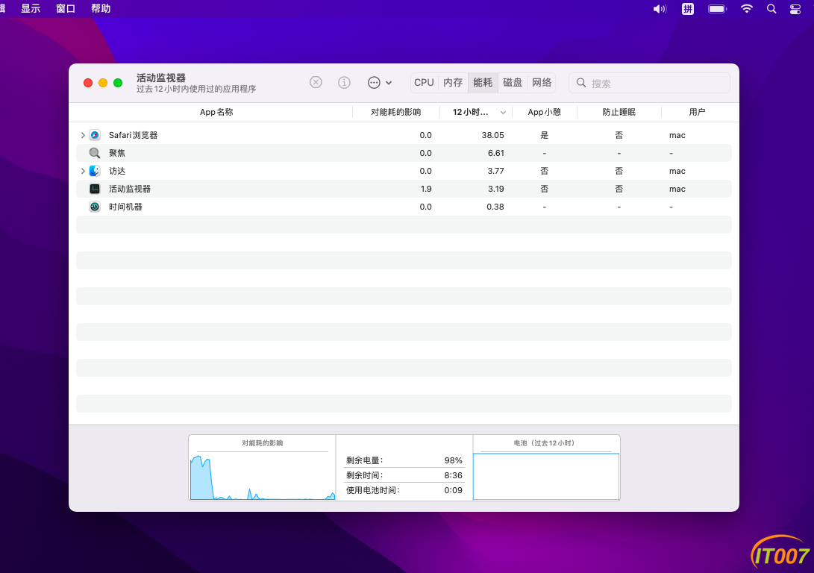
Task: Click the 对能耗的影响 graph
Action: (x=262, y=476)
